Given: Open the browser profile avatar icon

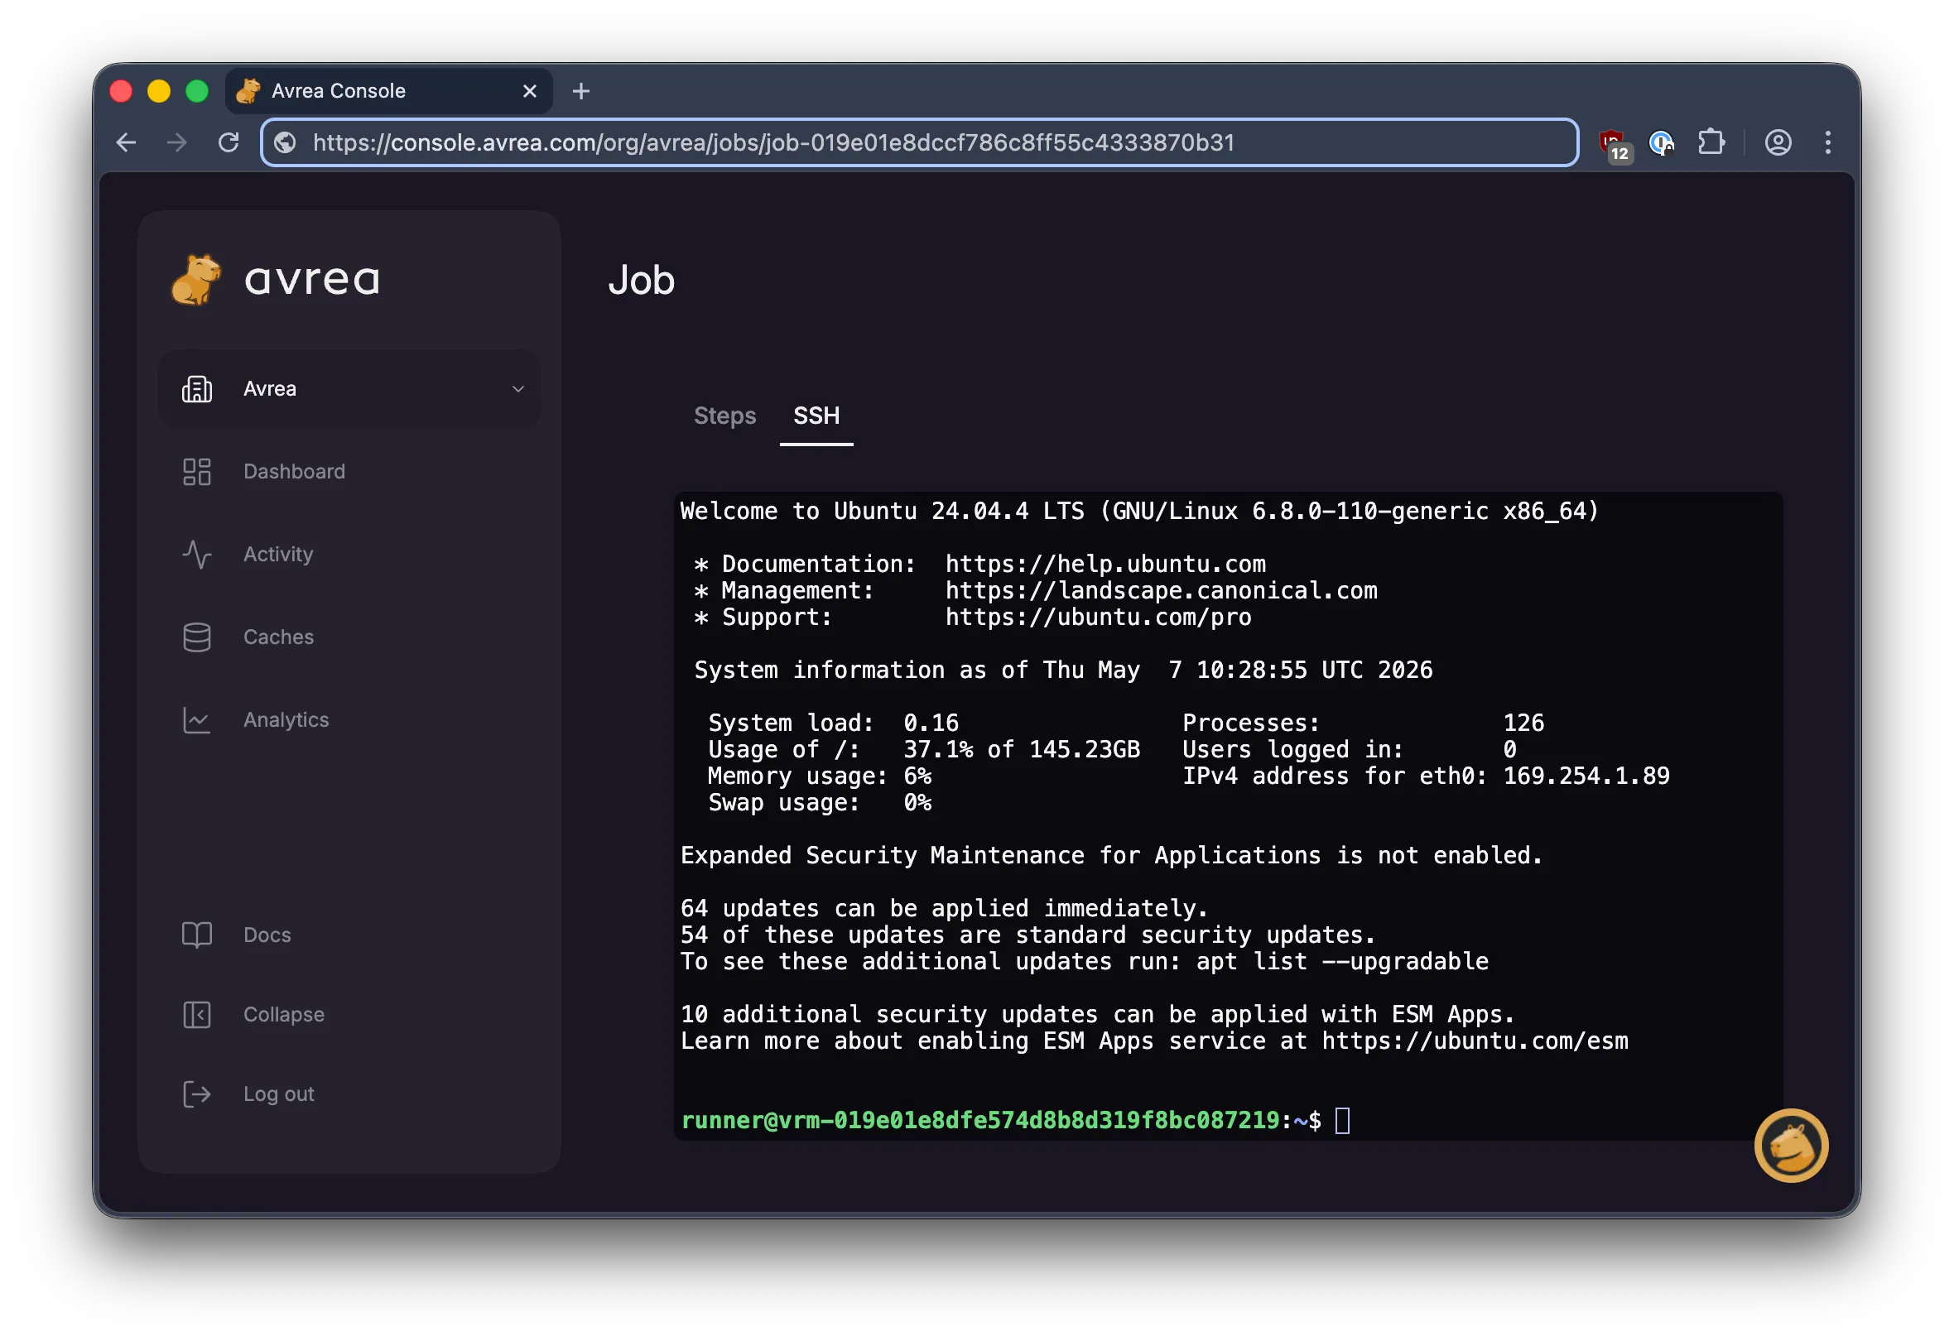Looking at the screenshot, I should click(1778, 143).
